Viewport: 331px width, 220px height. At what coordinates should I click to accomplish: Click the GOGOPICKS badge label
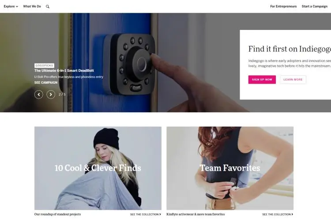pyautogui.click(x=44, y=66)
